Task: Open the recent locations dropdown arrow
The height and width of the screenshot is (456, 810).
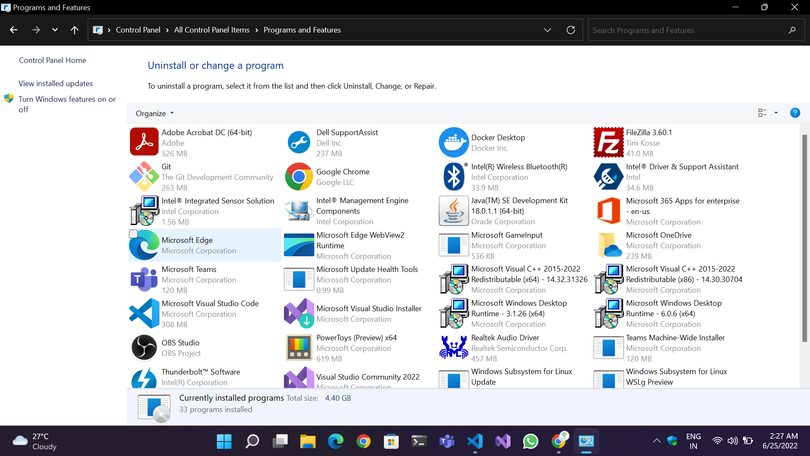Action: pos(55,30)
